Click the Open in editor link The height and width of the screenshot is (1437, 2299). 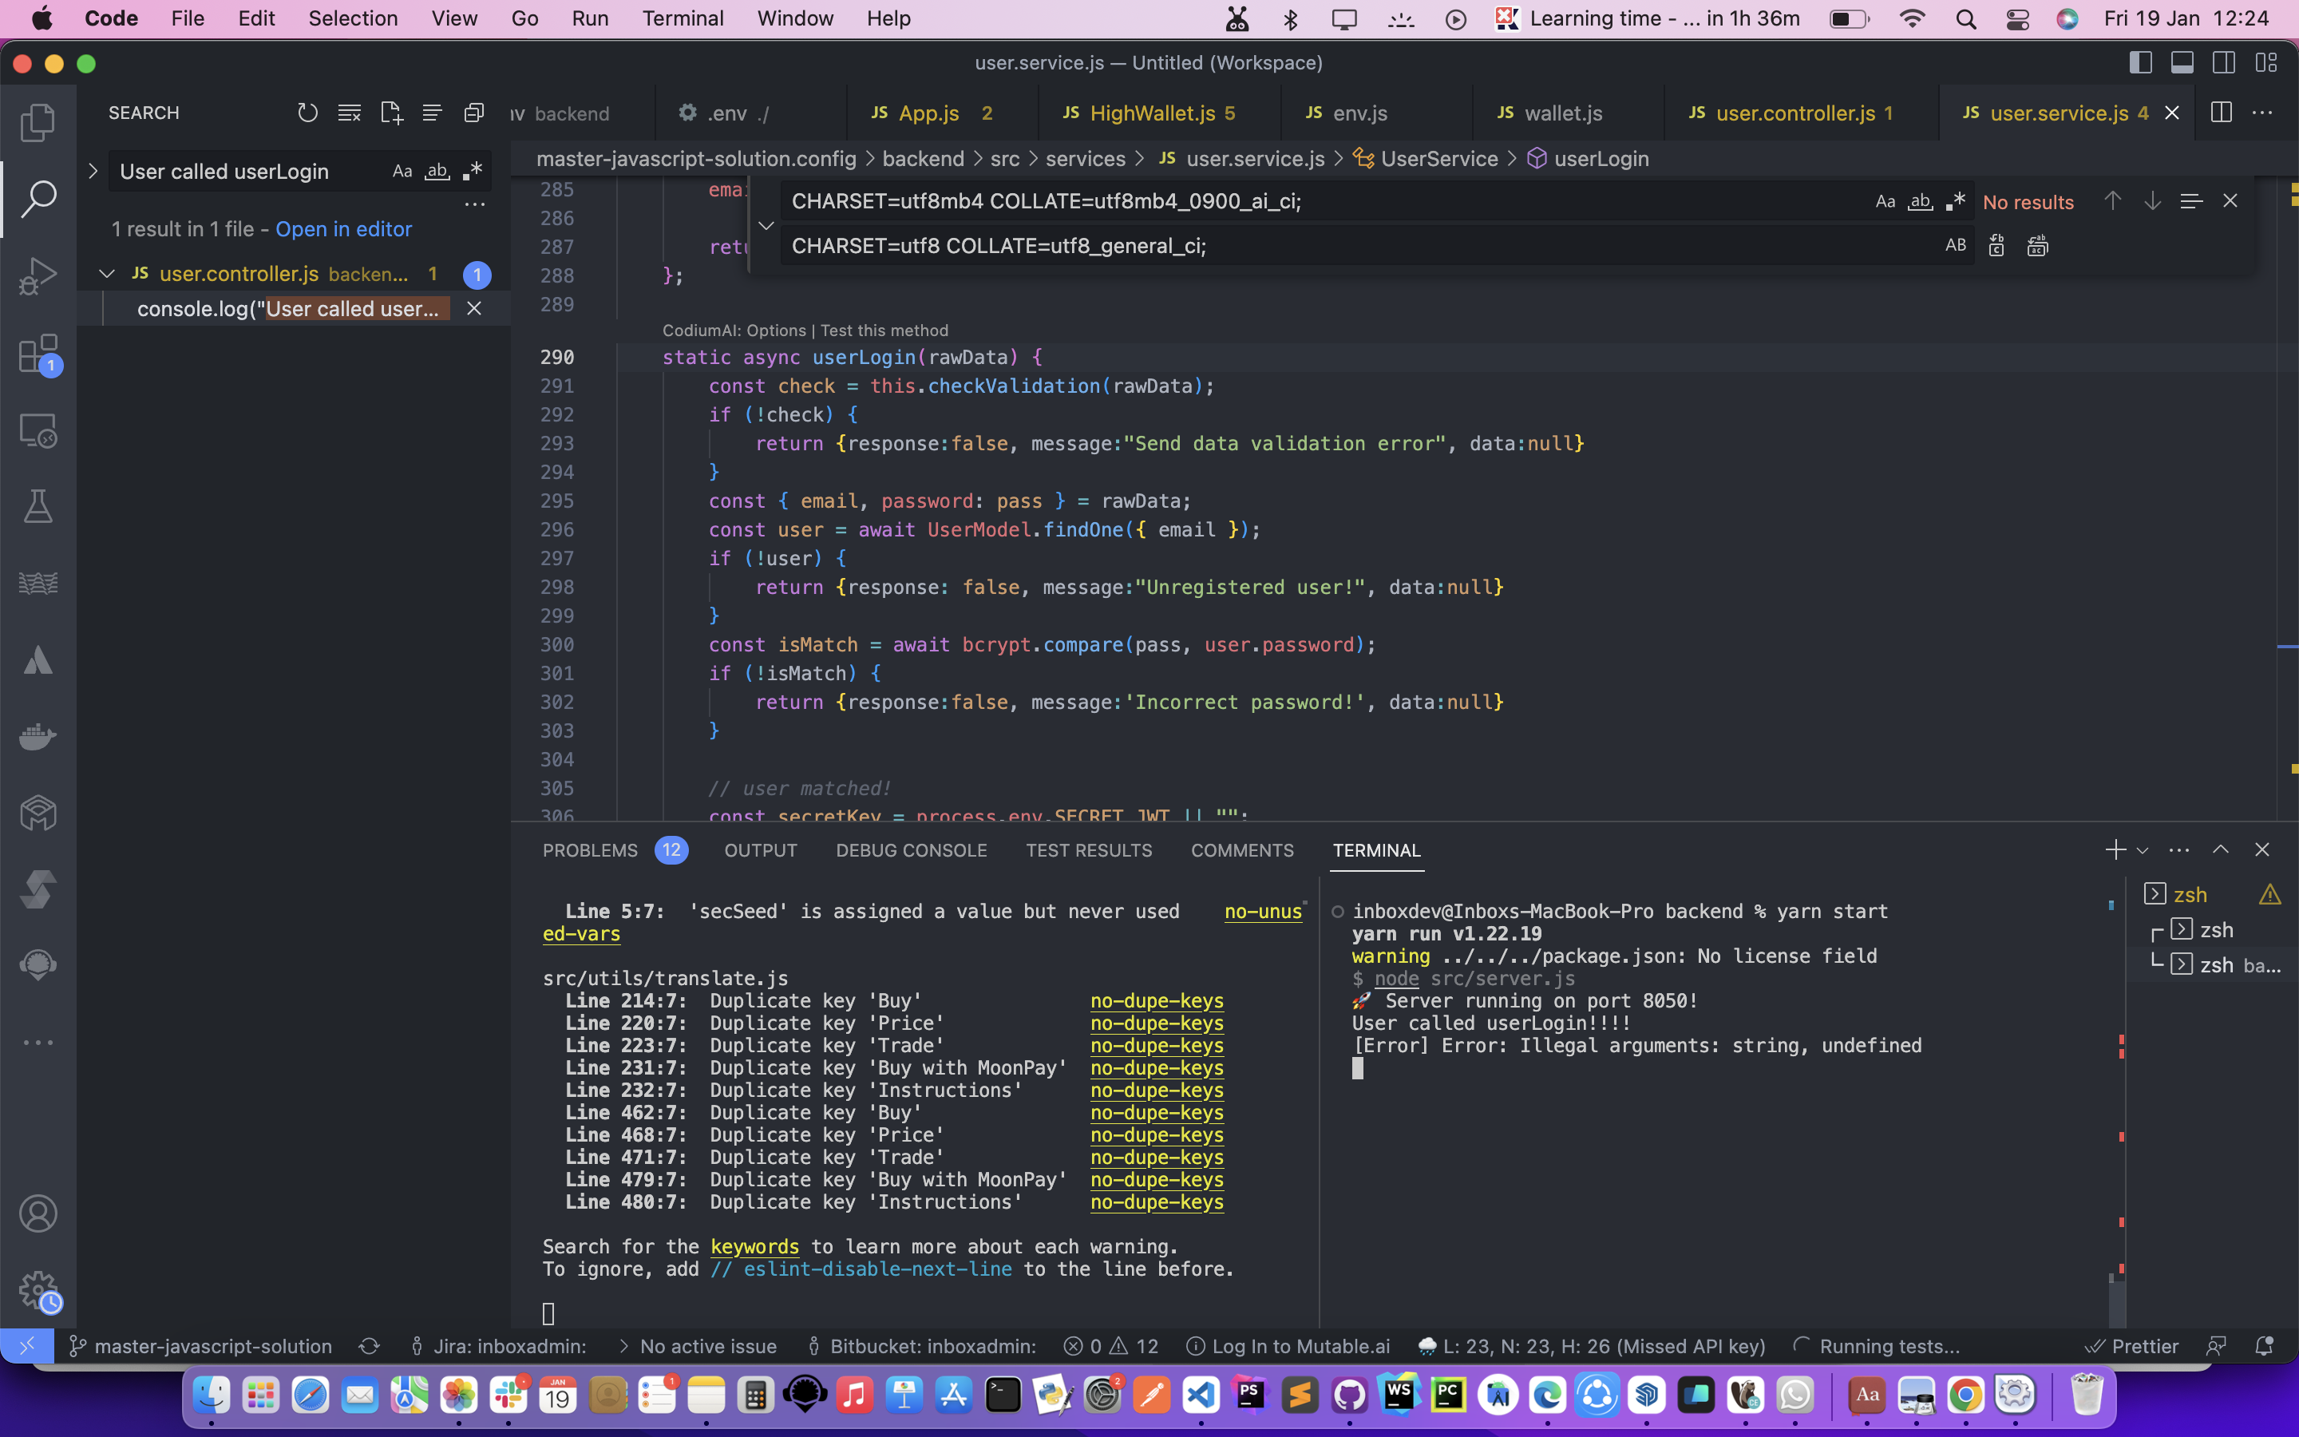[343, 229]
